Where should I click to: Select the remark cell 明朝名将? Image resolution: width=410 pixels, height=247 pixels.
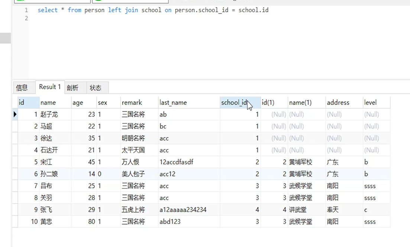[139, 138]
